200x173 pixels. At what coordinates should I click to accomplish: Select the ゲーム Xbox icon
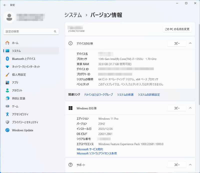tap(8, 106)
